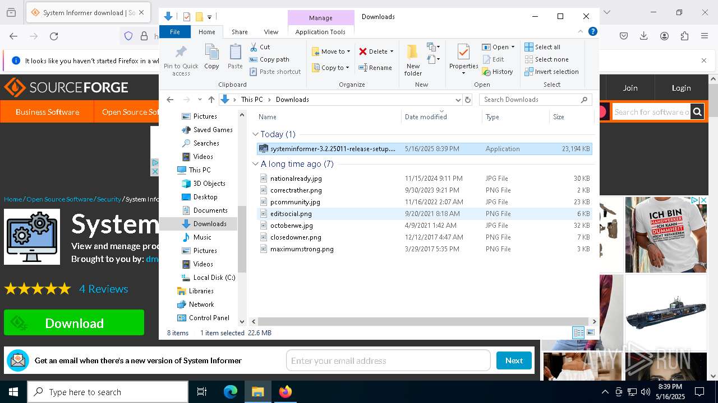This screenshot has height=403, width=718.
Task: Click green Download button on SourceForge
Action: [74, 323]
